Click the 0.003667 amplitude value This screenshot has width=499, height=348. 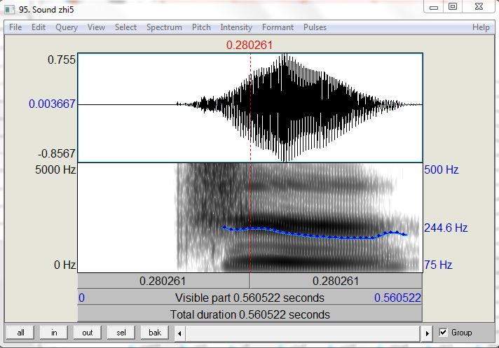click(x=52, y=104)
